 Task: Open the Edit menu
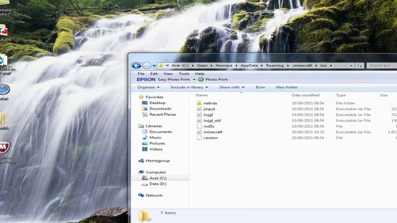(x=154, y=74)
